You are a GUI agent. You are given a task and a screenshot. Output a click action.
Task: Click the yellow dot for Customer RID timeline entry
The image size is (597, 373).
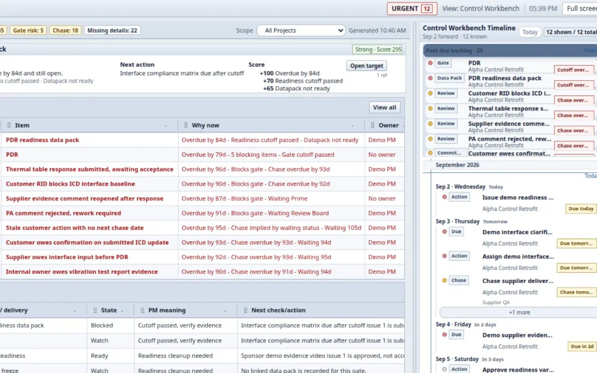430,93
